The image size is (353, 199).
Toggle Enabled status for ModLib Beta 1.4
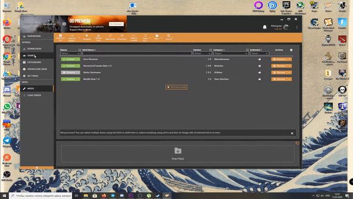pos(69,79)
